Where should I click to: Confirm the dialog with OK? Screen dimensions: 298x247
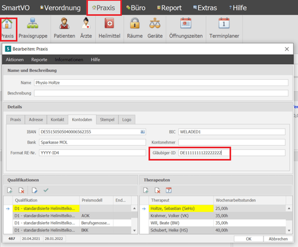(249, 239)
